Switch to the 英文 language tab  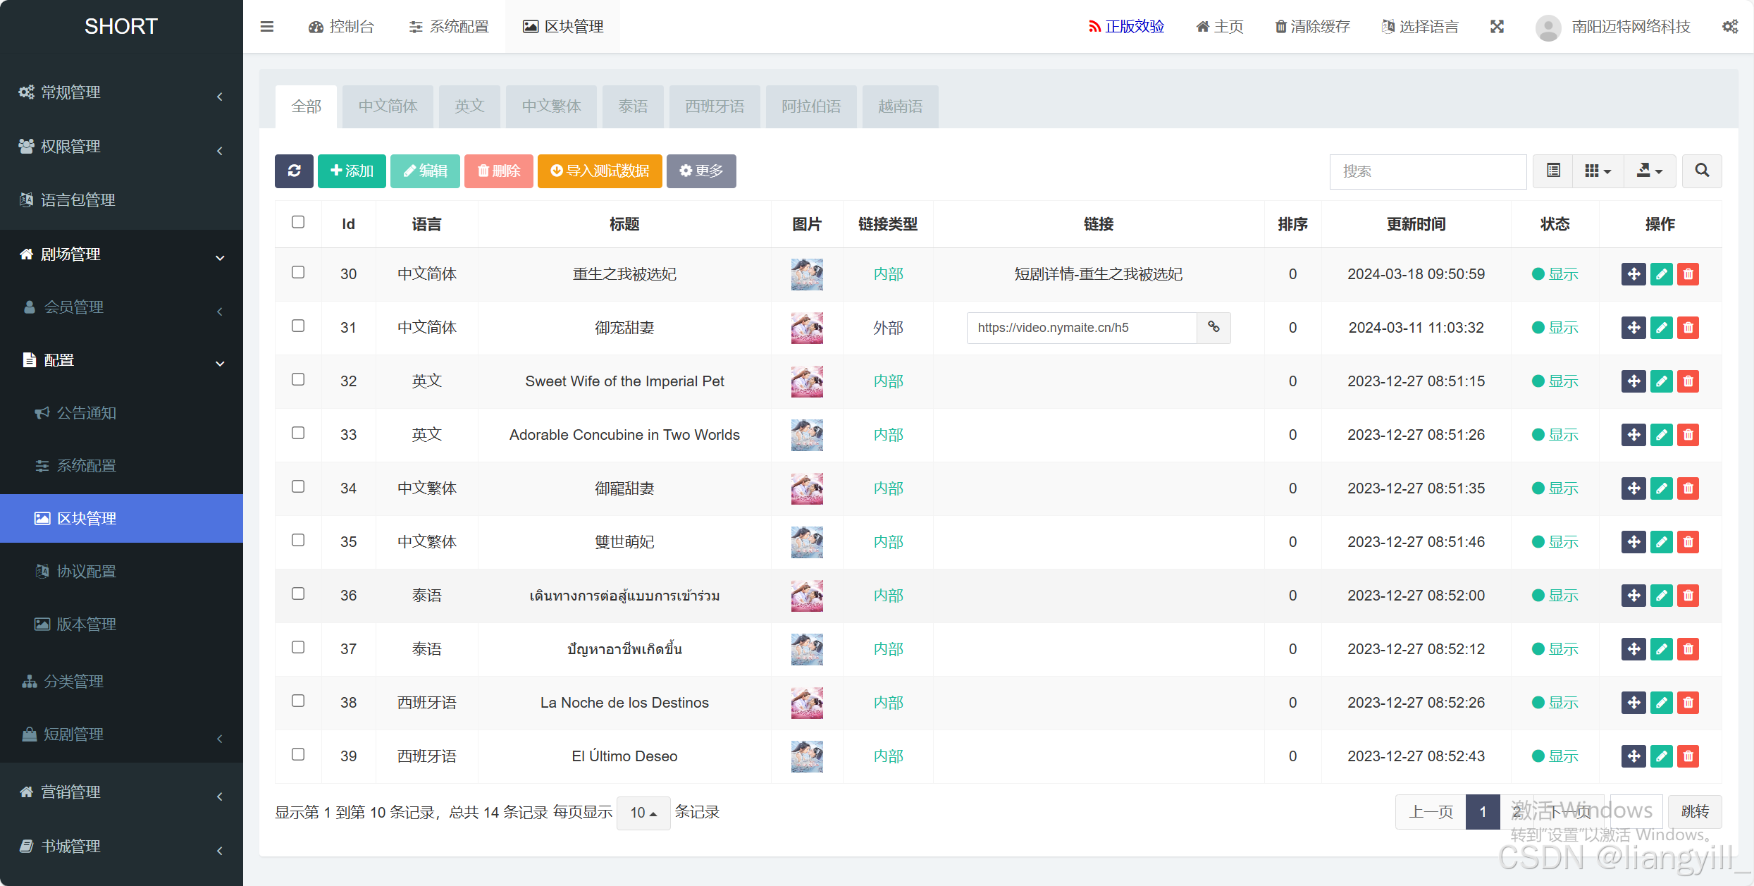[469, 106]
